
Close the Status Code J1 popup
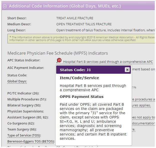tap(127, 70)
